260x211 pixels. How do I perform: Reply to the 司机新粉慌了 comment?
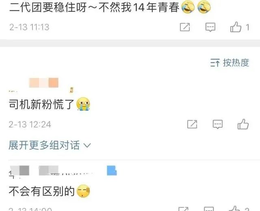pyautogui.click(x=218, y=124)
